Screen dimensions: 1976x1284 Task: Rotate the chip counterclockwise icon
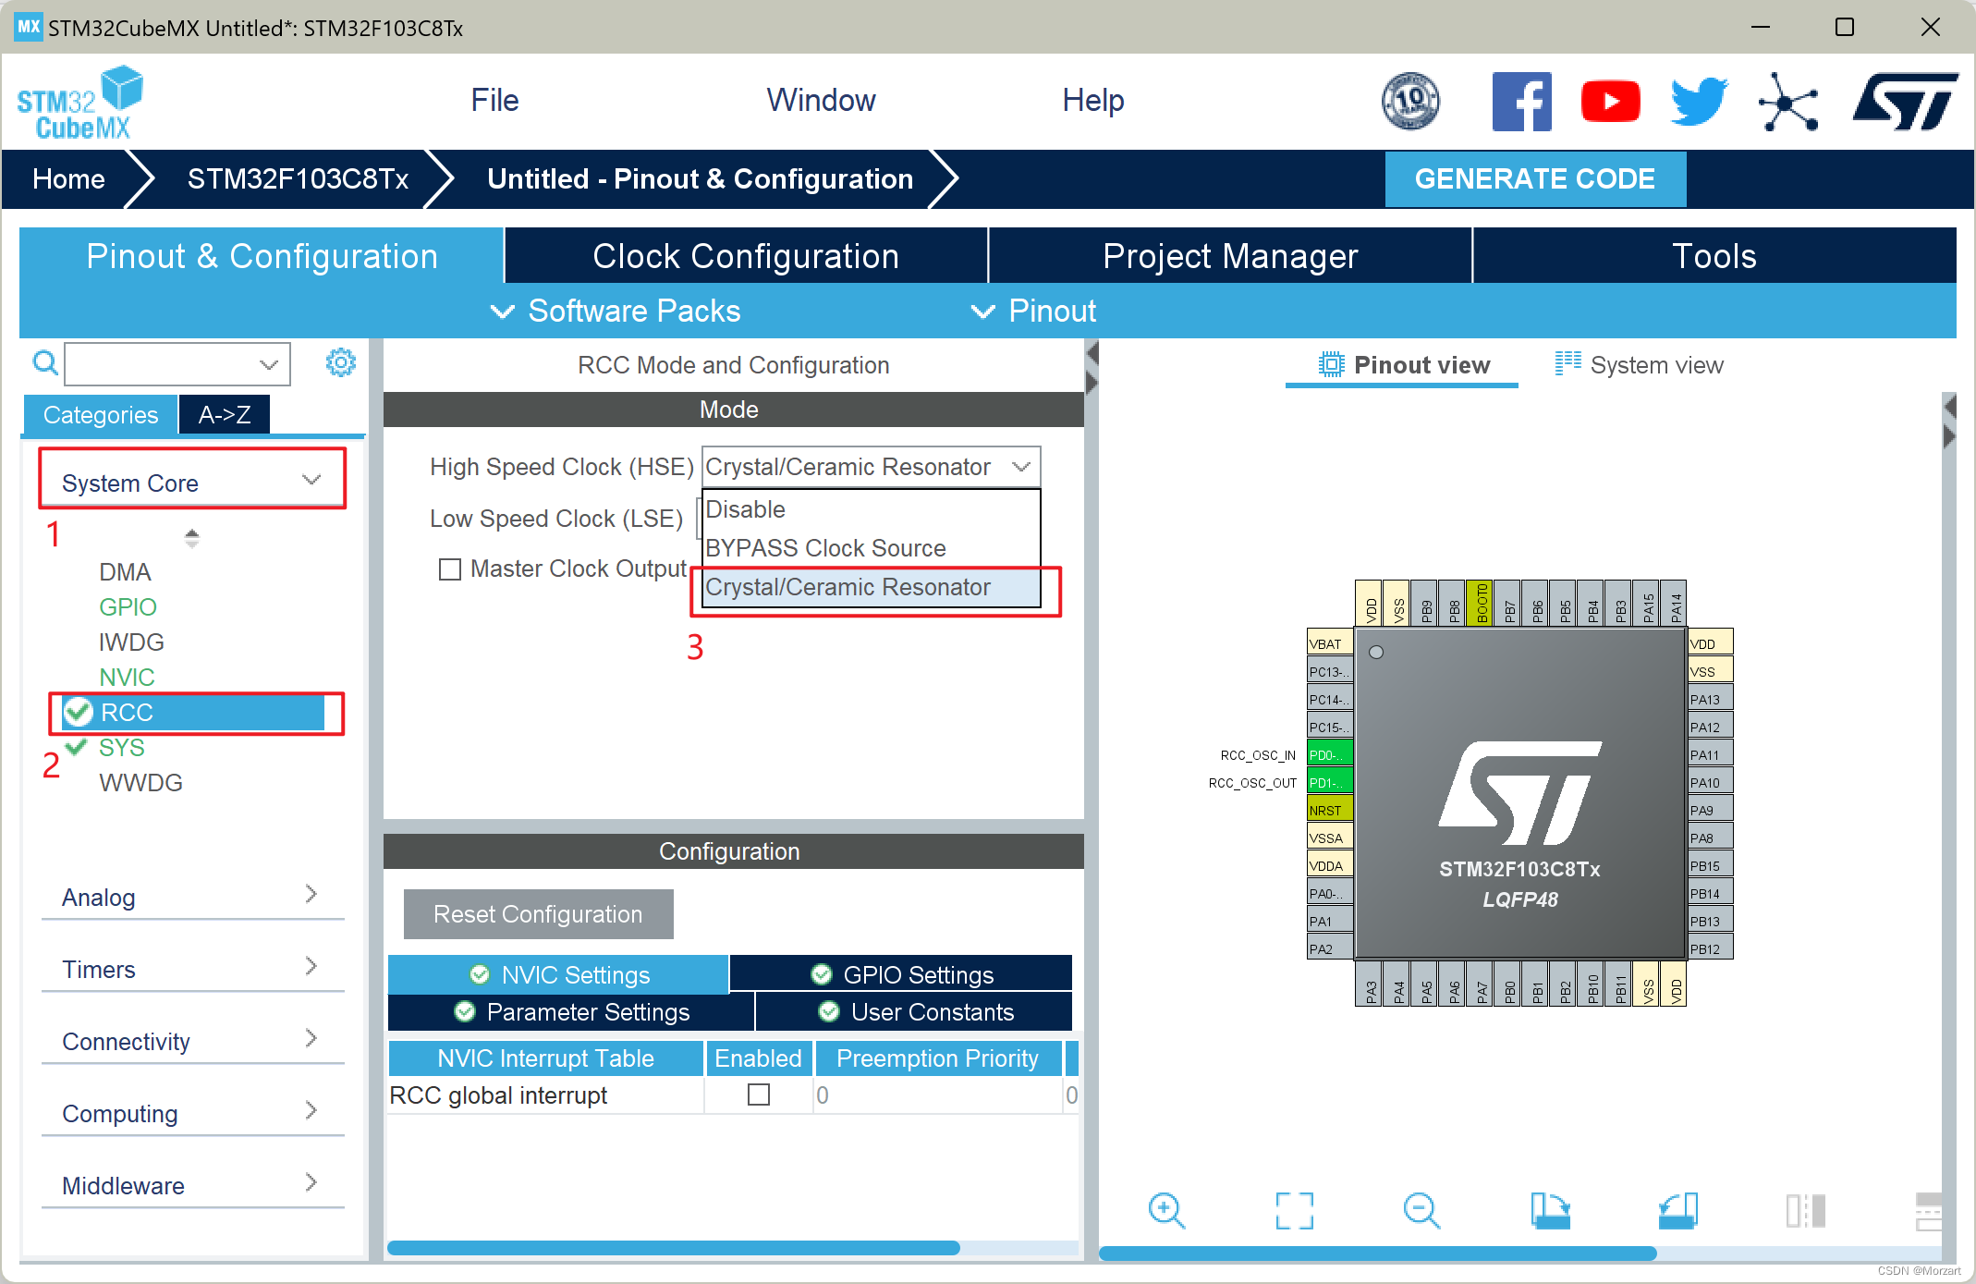tap(1678, 1211)
